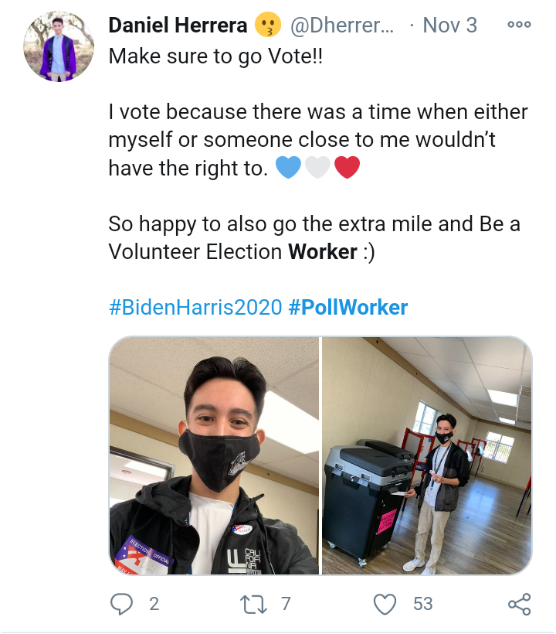
Task: Click the reply count 2
Action: (x=154, y=604)
